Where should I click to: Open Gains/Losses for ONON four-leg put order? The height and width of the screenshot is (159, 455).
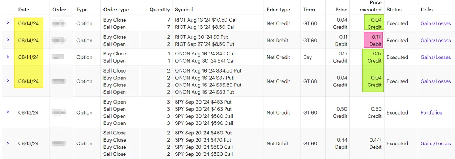435,81
